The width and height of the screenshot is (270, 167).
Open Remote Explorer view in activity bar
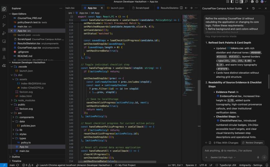(x=4, y=41)
